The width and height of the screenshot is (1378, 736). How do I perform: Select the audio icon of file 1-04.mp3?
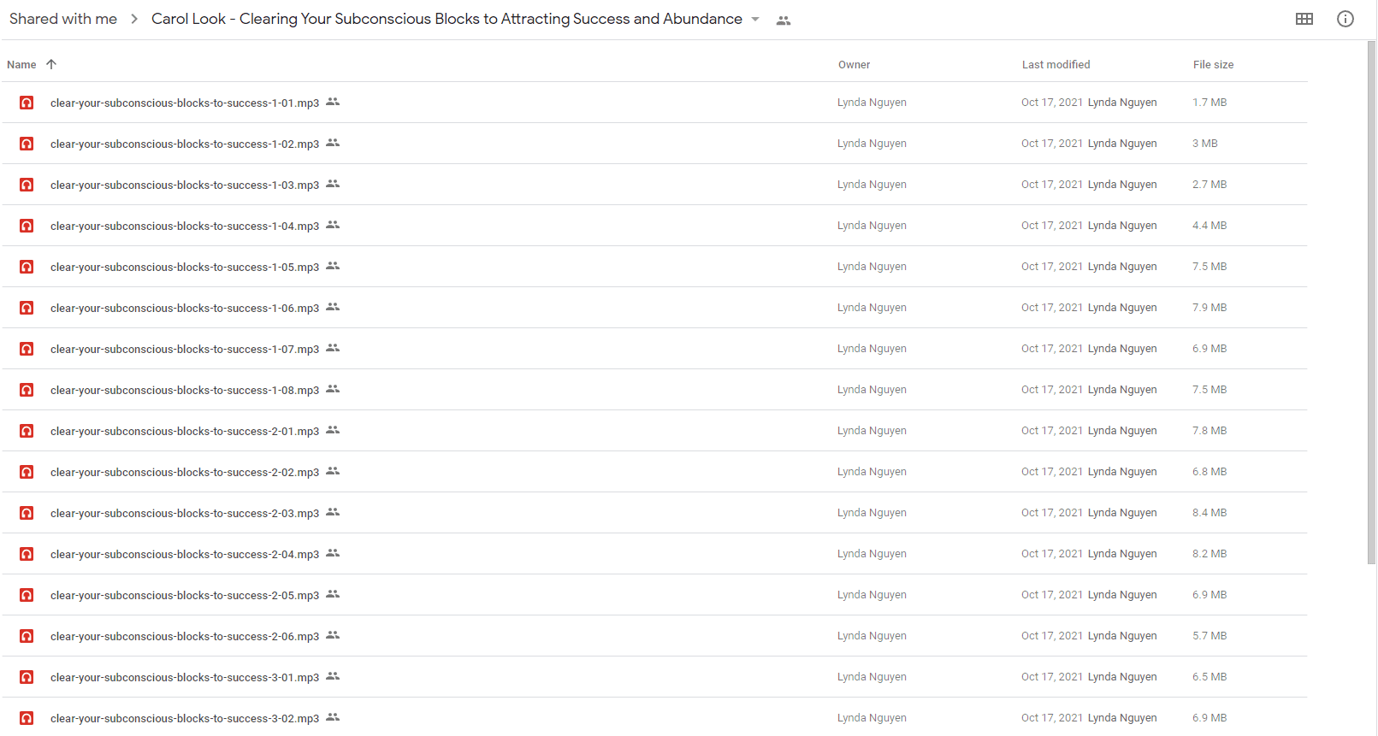tap(27, 226)
